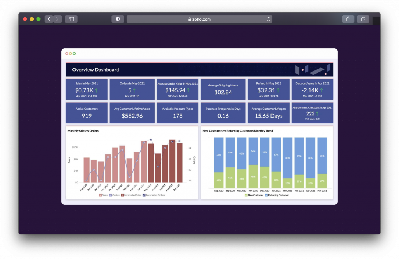The width and height of the screenshot is (399, 259).
Task: Click the 57% returning segment for Dec 2020
Action: (x=265, y=152)
